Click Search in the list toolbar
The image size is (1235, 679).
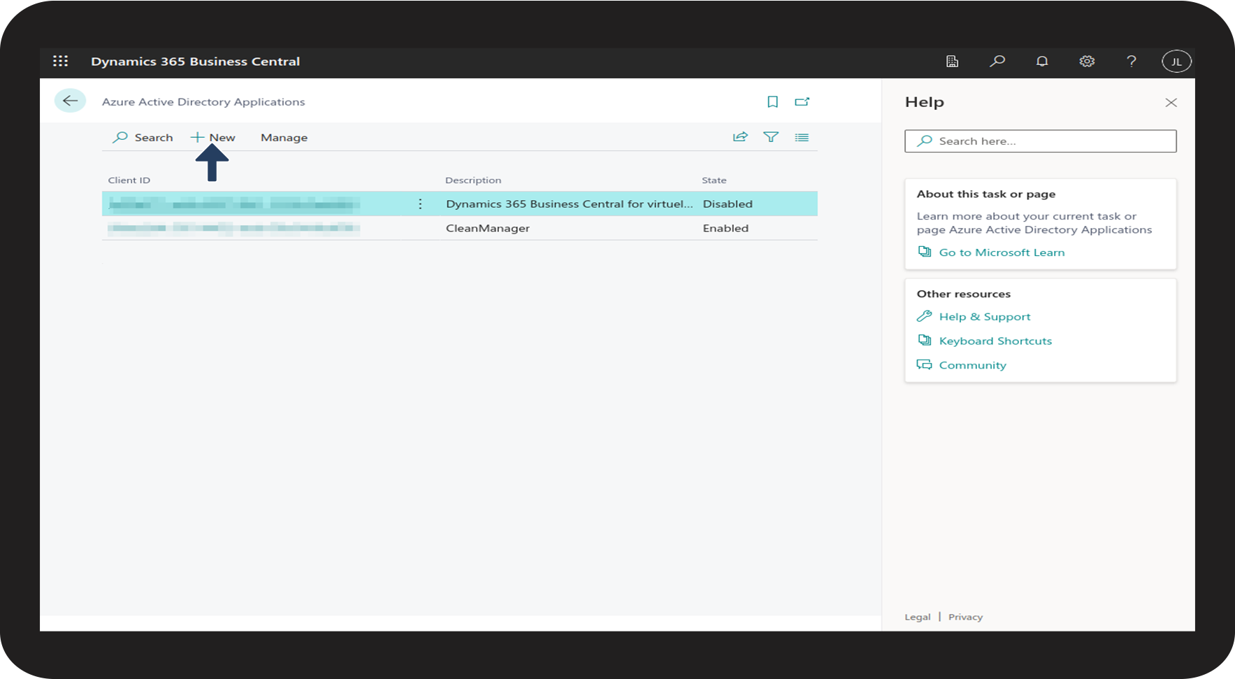coord(143,138)
